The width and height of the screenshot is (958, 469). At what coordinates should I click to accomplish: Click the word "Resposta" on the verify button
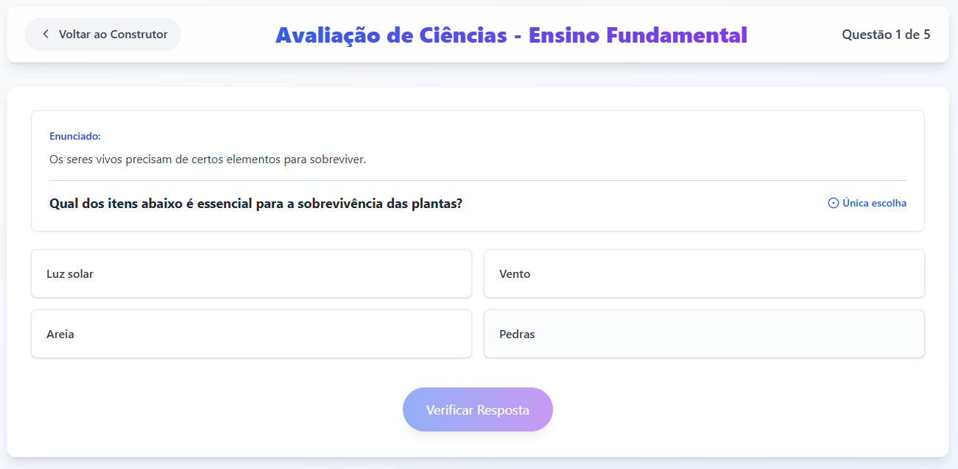503,409
